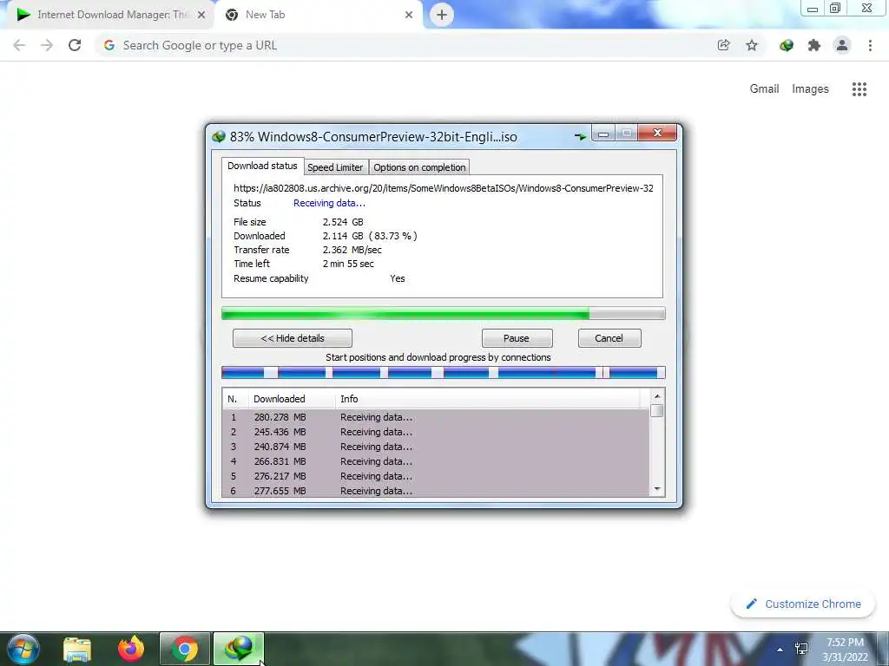The width and height of the screenshot is (889, 666).
Task: Bookmark this tab with the star icon
Action: (x=752, y=45)
